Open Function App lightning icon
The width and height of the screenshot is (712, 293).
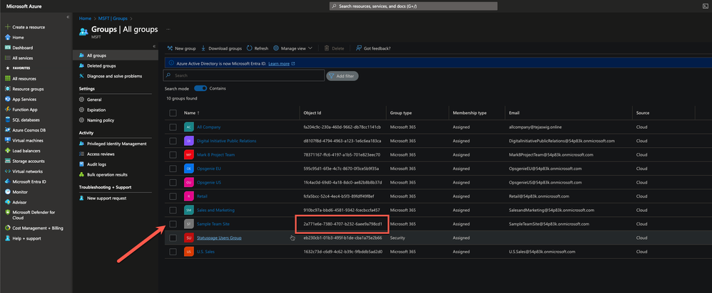(8, 110)
